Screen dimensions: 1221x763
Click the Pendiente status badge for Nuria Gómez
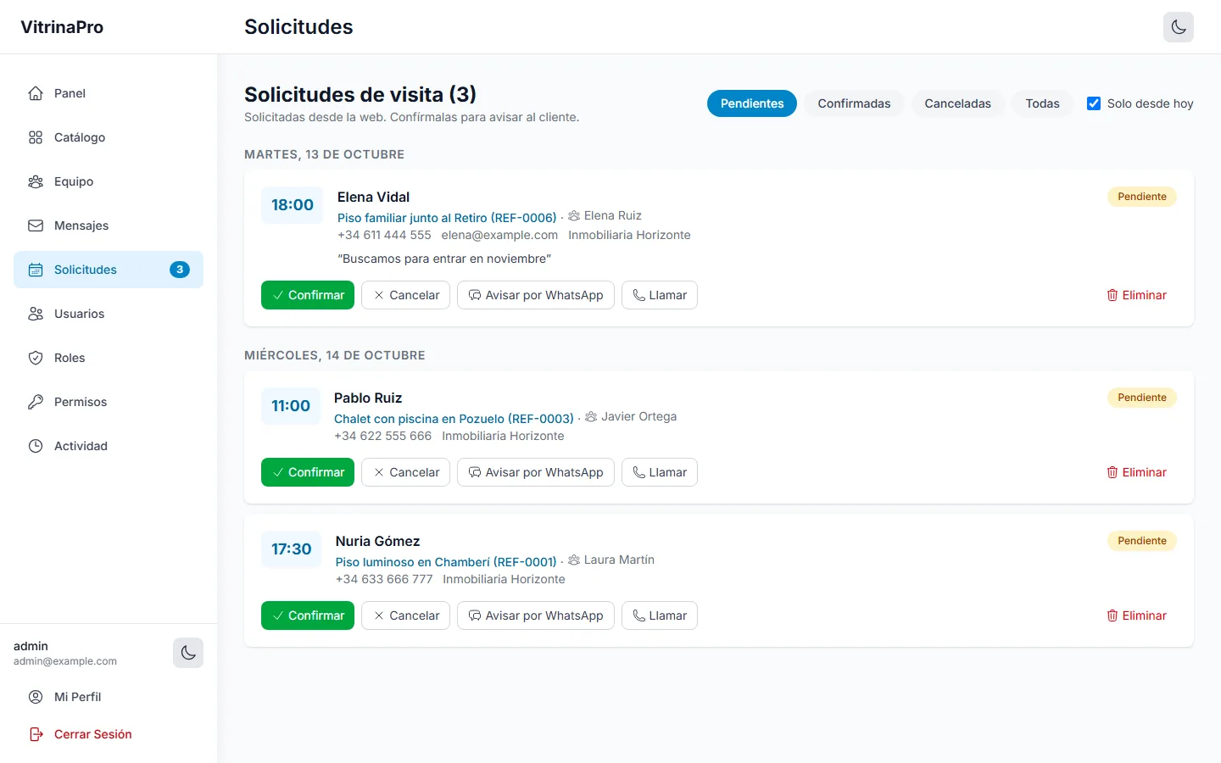click(1142, 541)
